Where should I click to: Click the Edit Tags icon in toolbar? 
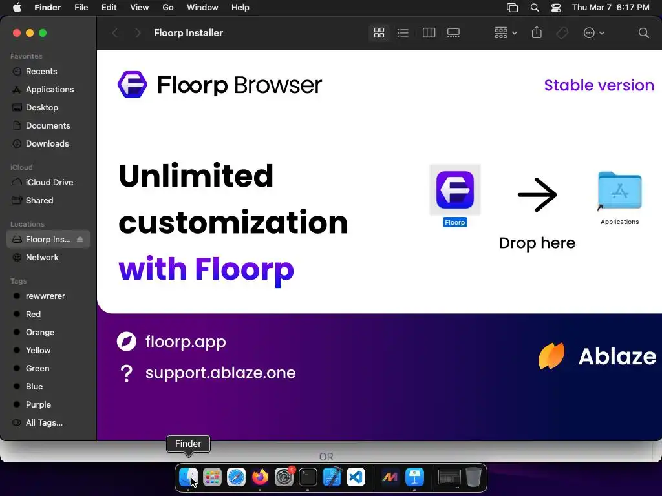pyautogui.click(x=562, y=33)
